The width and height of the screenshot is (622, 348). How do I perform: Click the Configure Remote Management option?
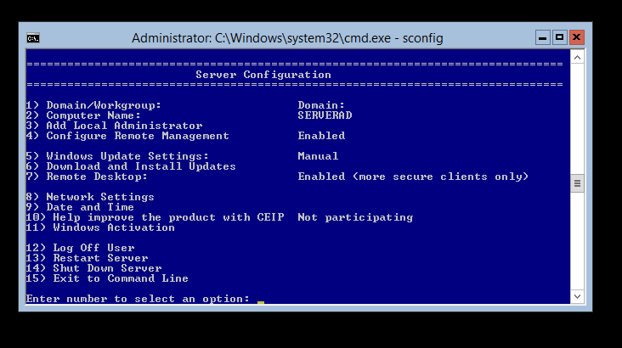pyautogui.click(x=127, y=136)
